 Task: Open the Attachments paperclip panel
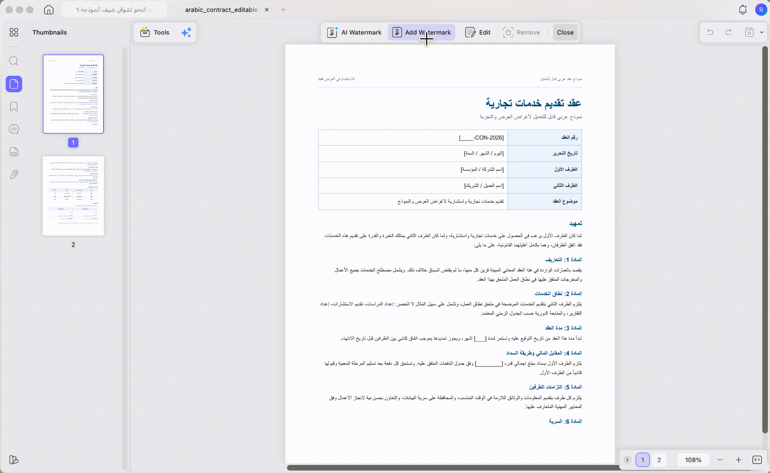point(14,174)
